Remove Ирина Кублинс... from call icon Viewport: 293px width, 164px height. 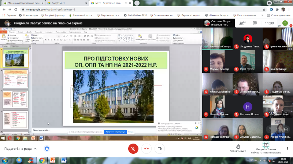tap(286, 129)
